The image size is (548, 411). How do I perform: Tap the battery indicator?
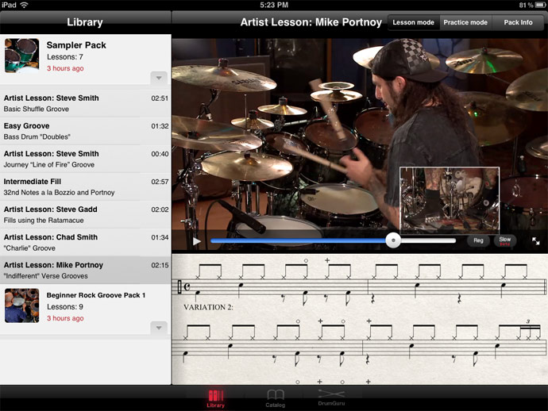click(540, 5)
